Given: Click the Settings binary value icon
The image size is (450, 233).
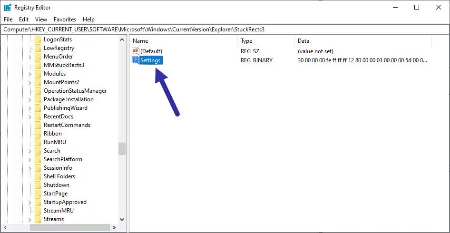Looking at the screenshot, I should tap(135, 60).
